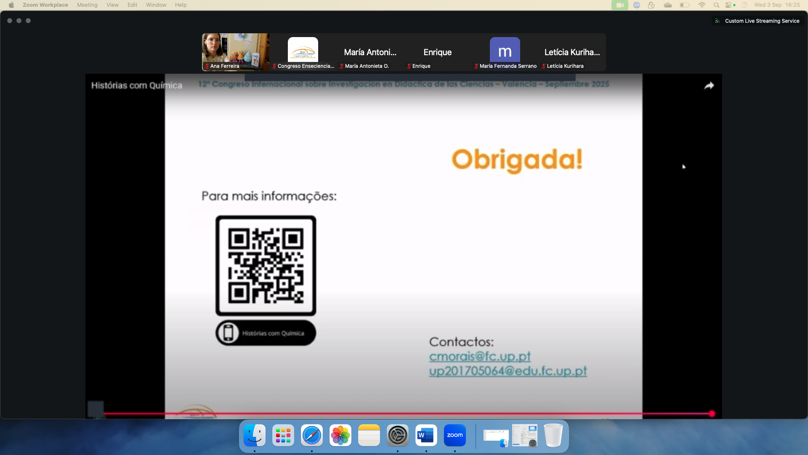This screenshot has width=808, height=455.
Task: Open Microsoft Word from the dock
Action: [426, 435]
